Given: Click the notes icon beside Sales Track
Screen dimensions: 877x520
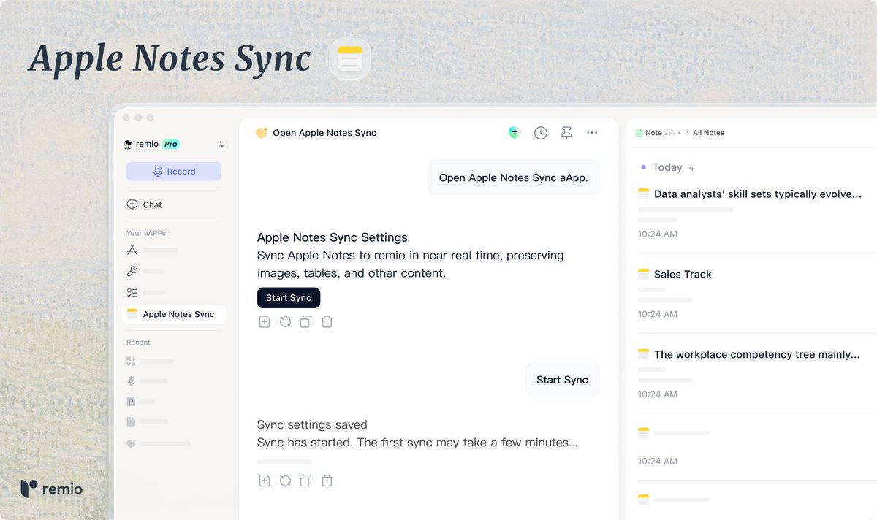Looking at the screenshot, I should click(x=644, y=274).
